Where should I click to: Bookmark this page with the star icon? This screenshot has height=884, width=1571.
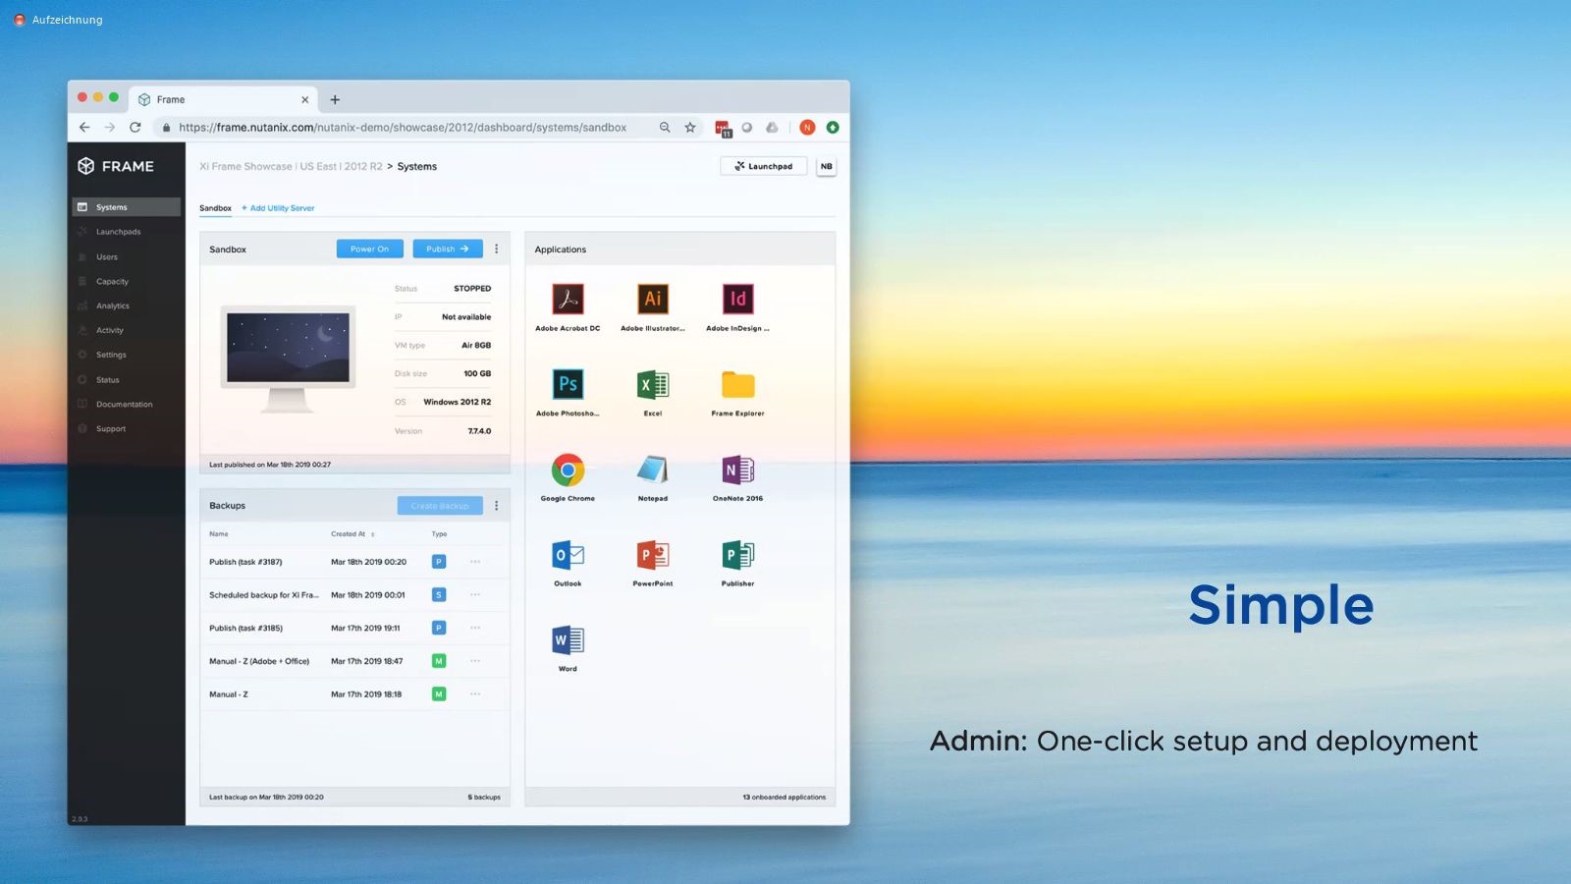pyautogui.click(x=690, y=128)
